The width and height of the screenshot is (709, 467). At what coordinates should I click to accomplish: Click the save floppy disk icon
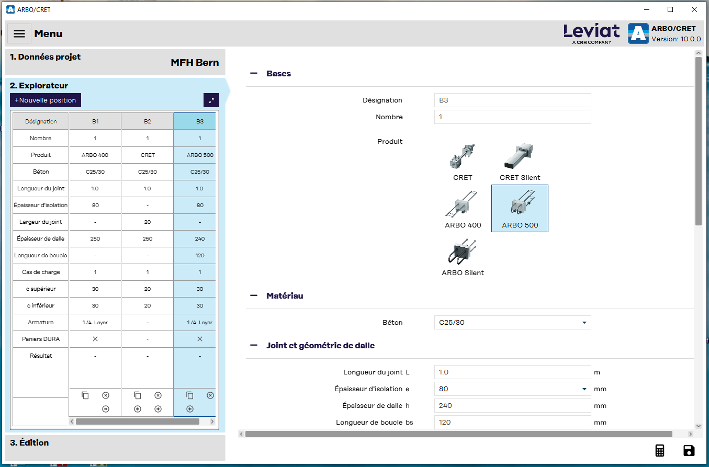[x=689, y=451]
